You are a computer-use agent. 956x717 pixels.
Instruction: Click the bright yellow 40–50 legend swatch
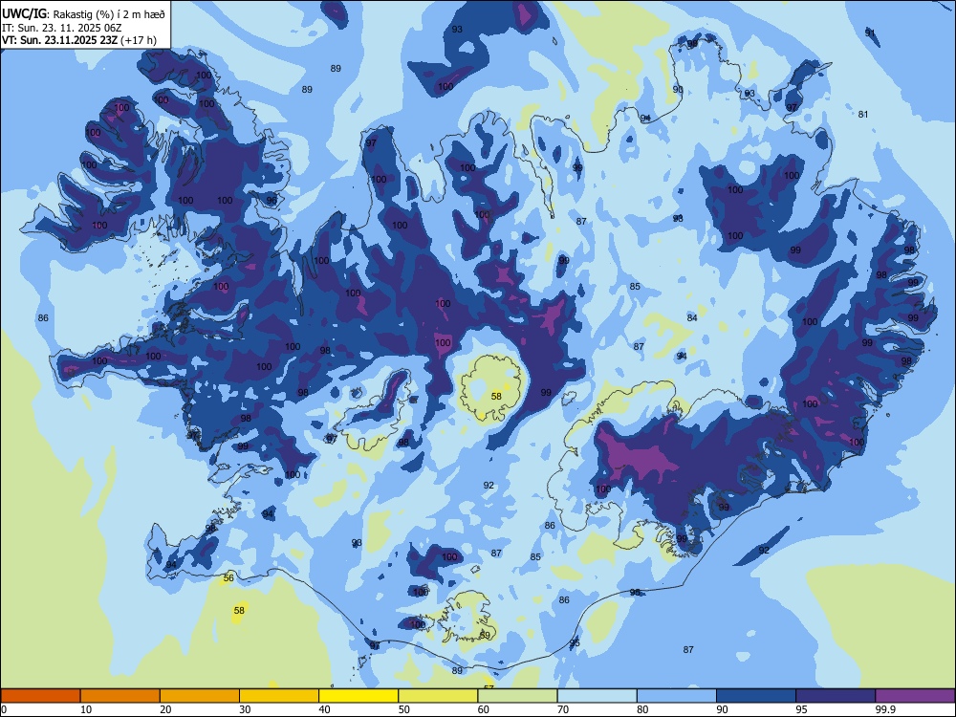pos(358,696)
